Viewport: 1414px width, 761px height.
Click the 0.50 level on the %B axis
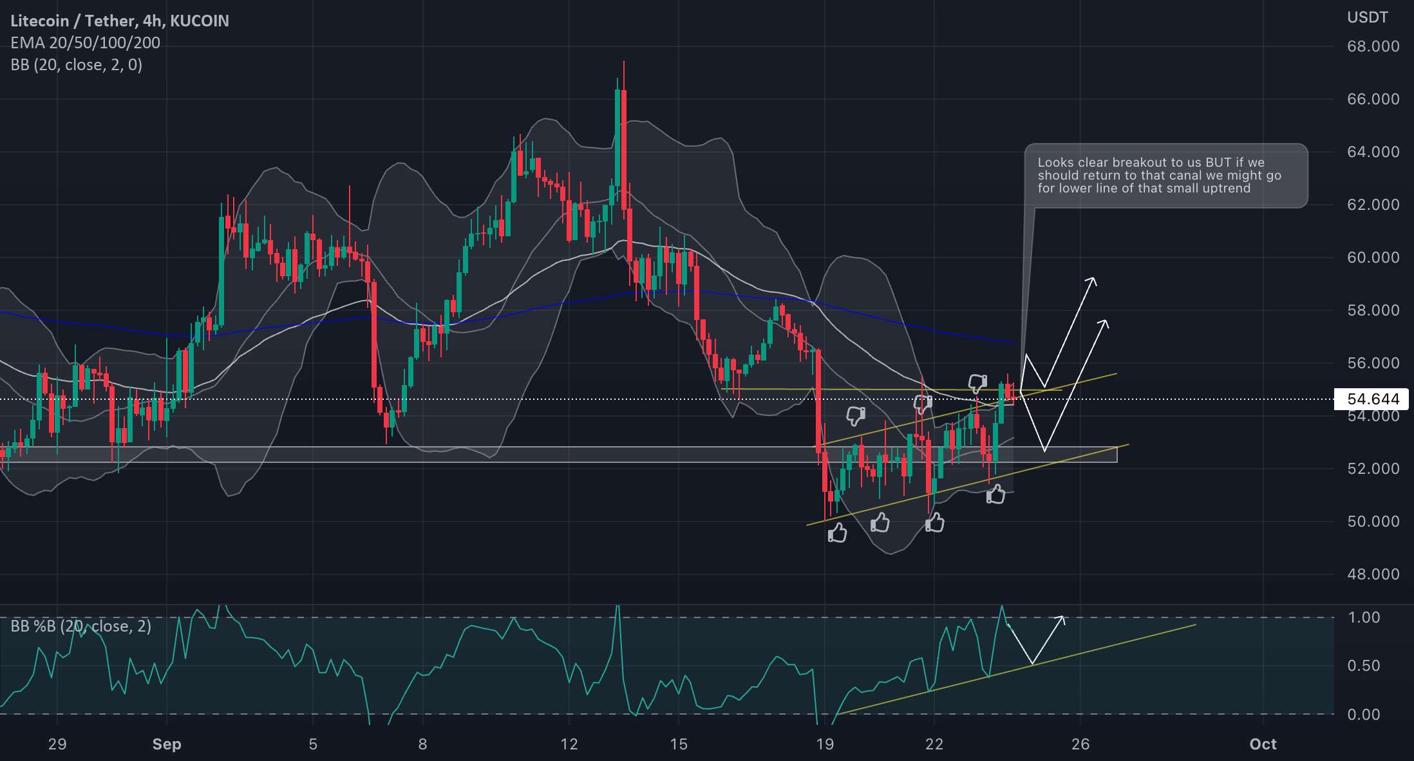(x=1364, y=666)
